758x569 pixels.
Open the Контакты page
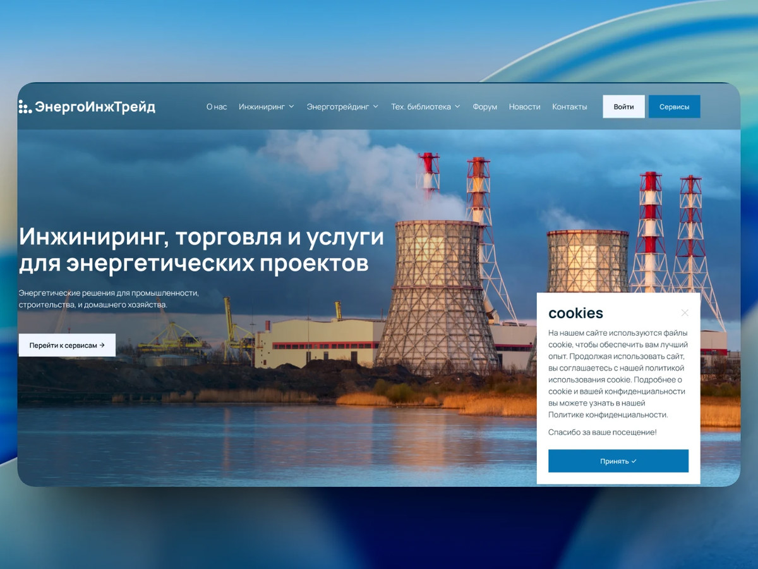570,107
